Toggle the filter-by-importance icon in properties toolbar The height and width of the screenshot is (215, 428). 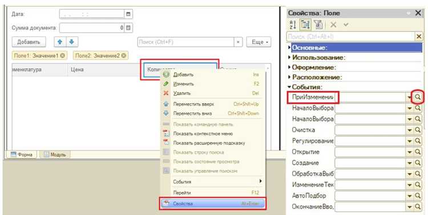pos(318,25)
